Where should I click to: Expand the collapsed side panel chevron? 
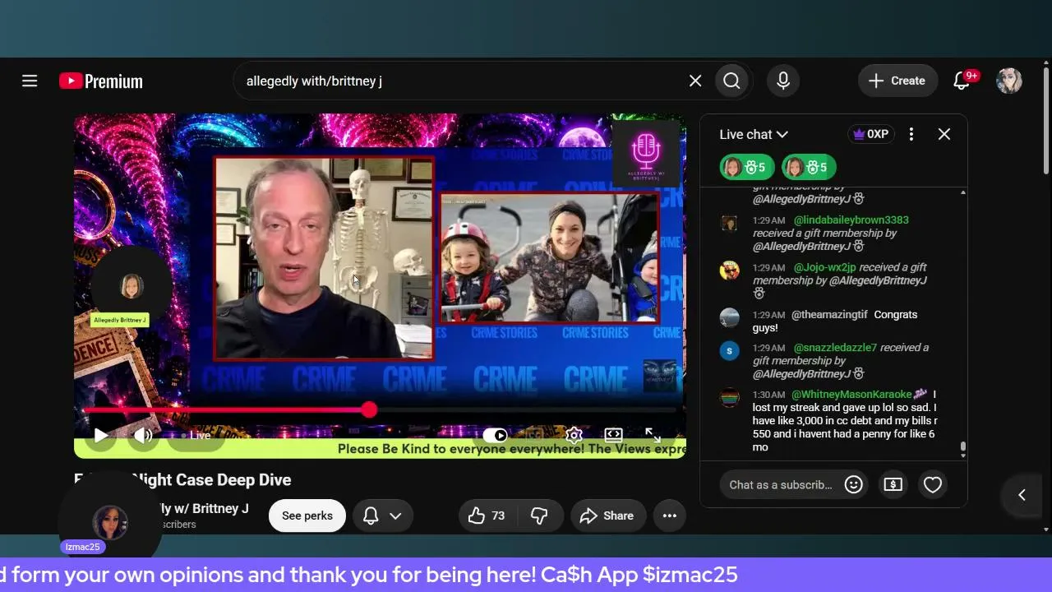1022,495
